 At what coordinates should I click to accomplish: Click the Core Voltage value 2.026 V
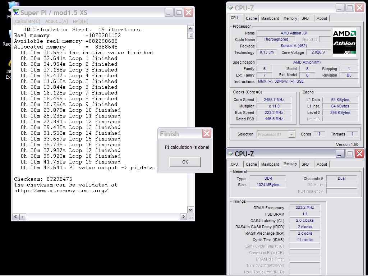point(318,52)
